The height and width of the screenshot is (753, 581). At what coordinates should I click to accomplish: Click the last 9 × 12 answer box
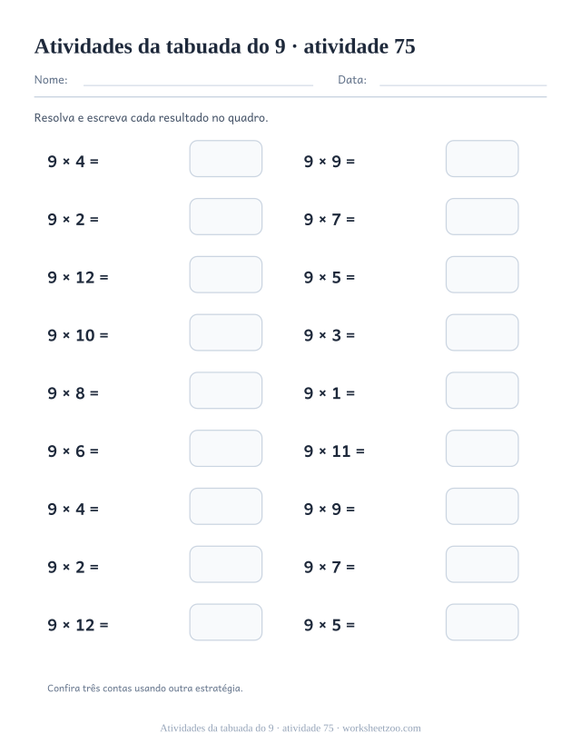(225, 622)
